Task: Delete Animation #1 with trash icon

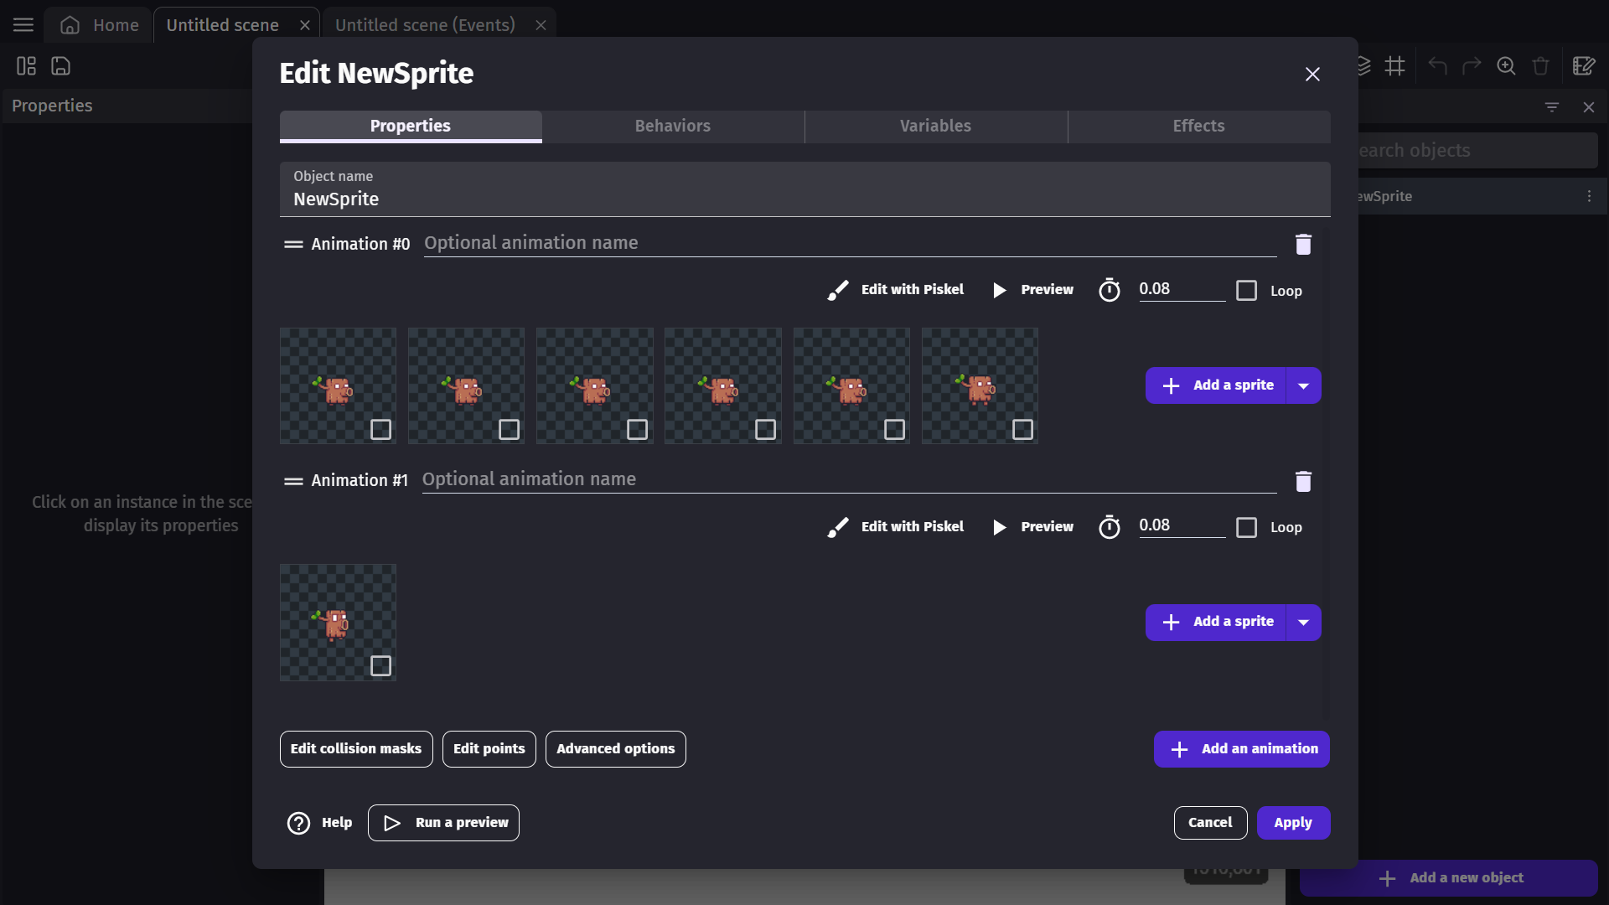Action: click(1303, 481)
